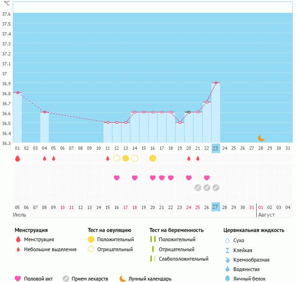The height and width of the screenshot is (282, 297).
Task: Click the intercourse heart on day 14
Action: click(135, 178)
